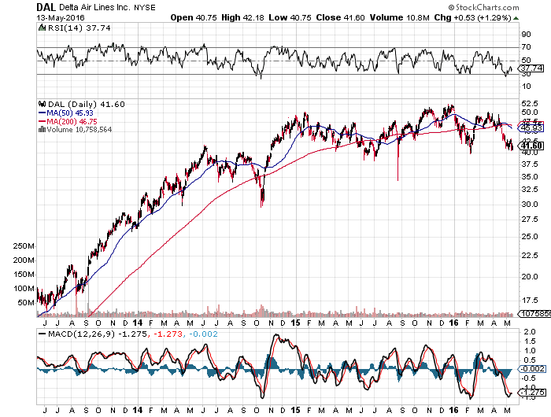Click the Volume 10.8M header value
The width and height of the screenshot is (551, 417).
coord(400,17)
